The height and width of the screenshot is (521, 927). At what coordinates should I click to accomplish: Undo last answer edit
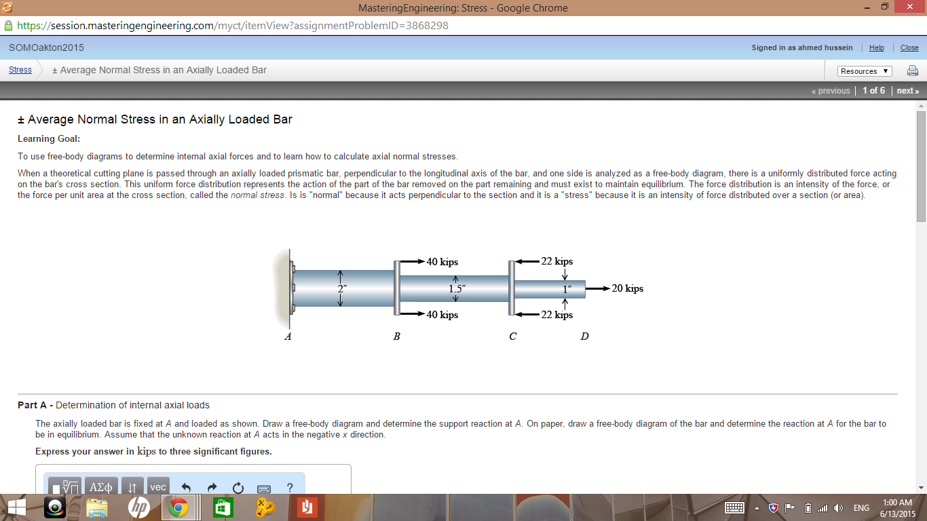[x=187, y=487]
